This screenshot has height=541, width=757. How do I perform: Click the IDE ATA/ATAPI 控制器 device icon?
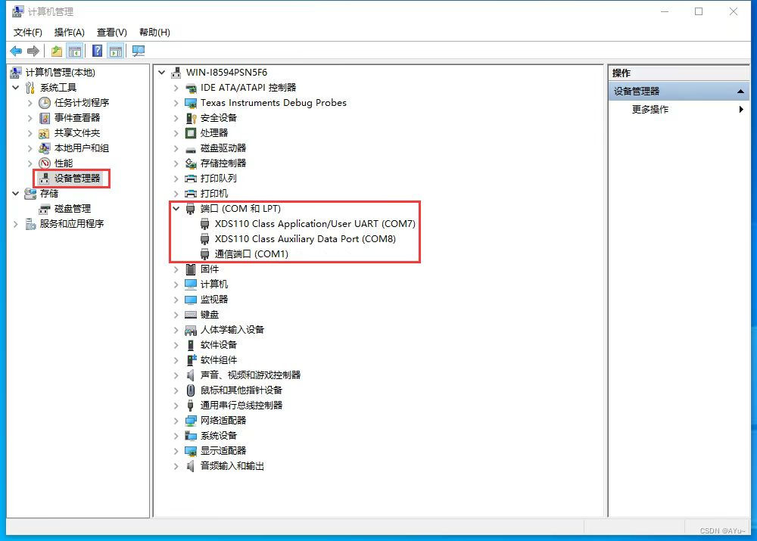coord(191,88)
